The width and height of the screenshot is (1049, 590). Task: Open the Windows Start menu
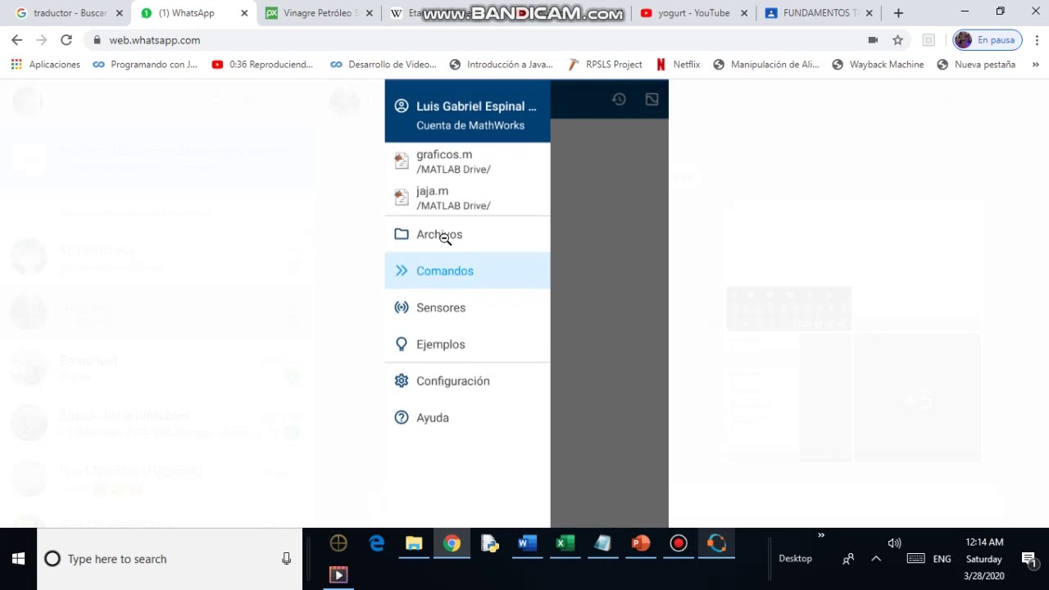(18, 559)
